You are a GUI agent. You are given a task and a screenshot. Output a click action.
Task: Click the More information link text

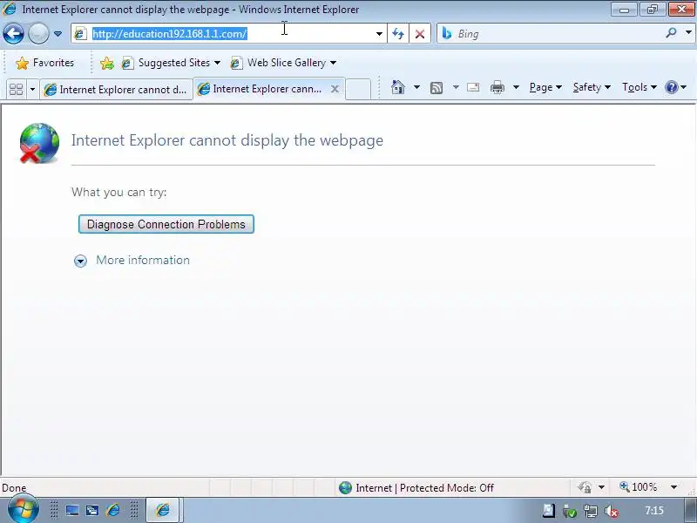point(143,260)
